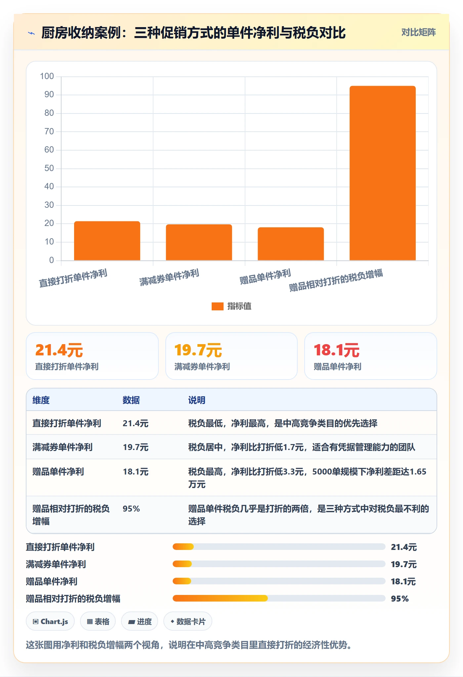Click the 数据卡片 diamond icon
The height and width of the screenshot is (677, 463).
(172, 622)
